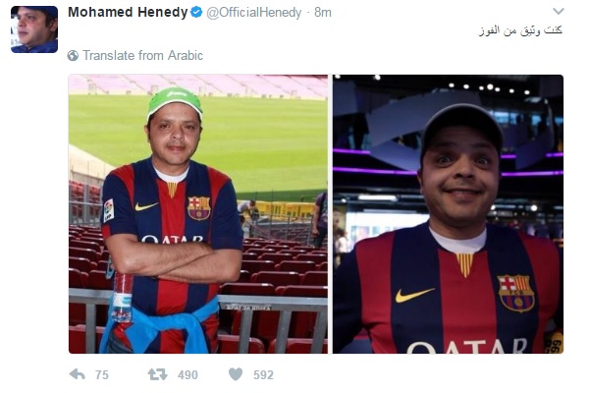589x393 pixels.
Task: Open the left stadium photo
Action: coord(198,214)
